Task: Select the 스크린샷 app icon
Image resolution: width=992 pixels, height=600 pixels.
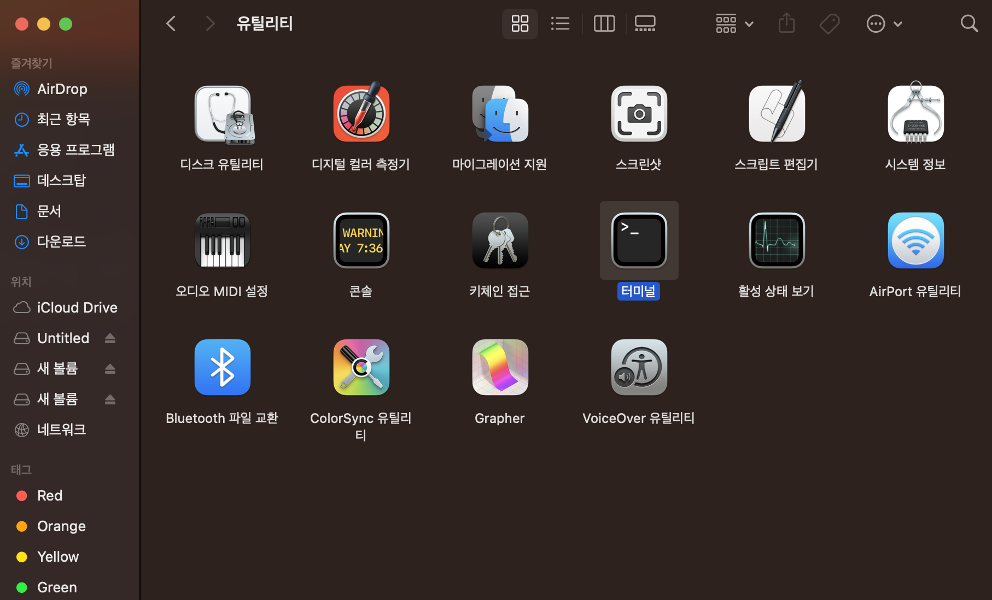Action: [x=639, y=114]
